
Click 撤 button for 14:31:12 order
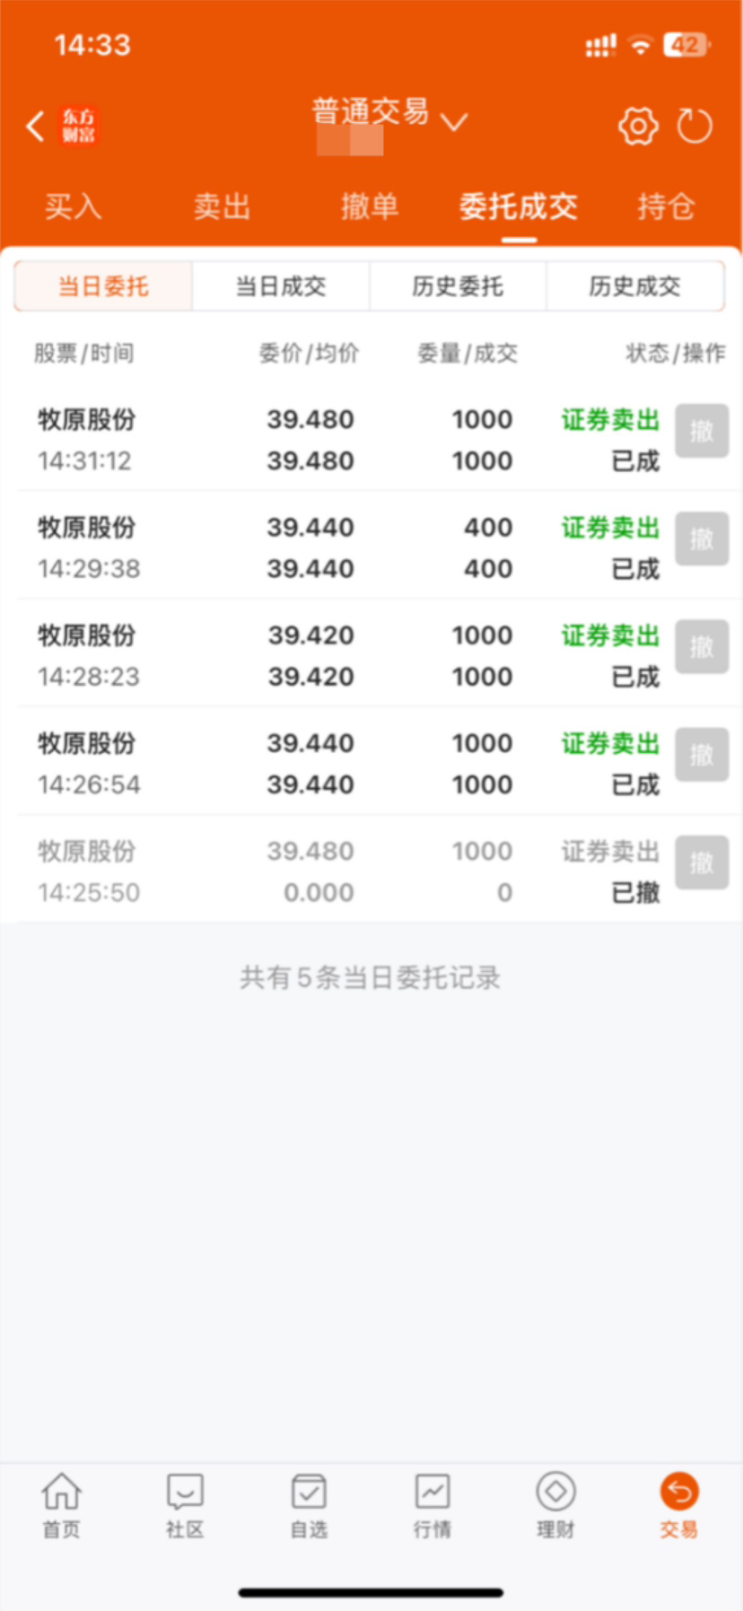click(x=702, y=432)
